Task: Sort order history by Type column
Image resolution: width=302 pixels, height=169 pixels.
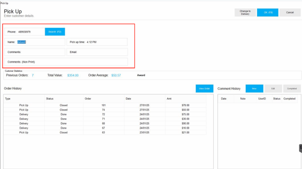Action: click(24, 99)
